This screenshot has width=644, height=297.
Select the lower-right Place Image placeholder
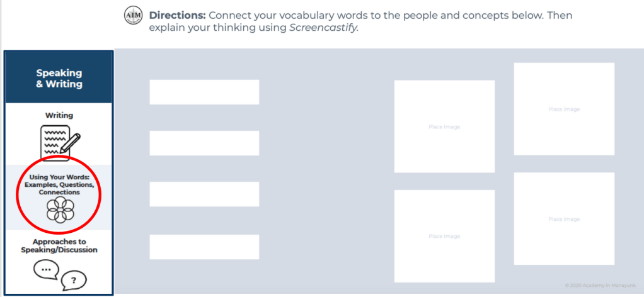point(564,219)
